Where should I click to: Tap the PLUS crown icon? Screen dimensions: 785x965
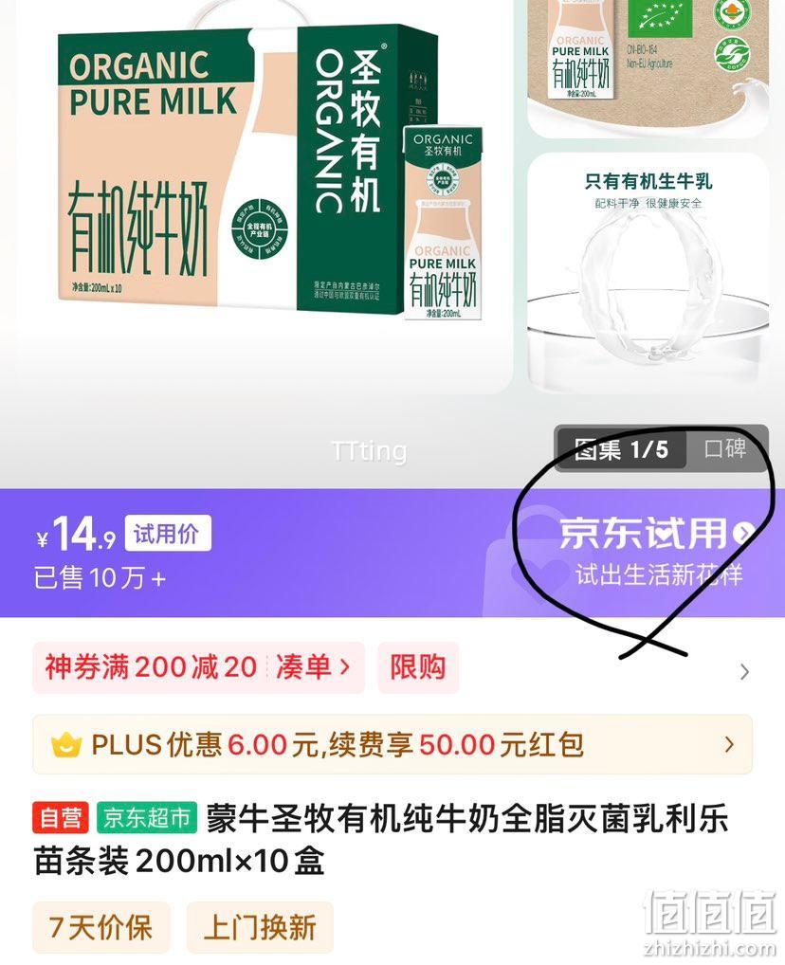pyautogui.click(x=66, y=745)
